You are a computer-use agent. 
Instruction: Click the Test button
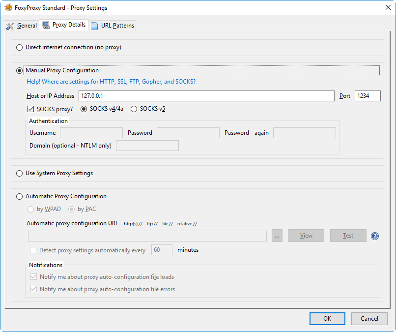pos(348,236)
